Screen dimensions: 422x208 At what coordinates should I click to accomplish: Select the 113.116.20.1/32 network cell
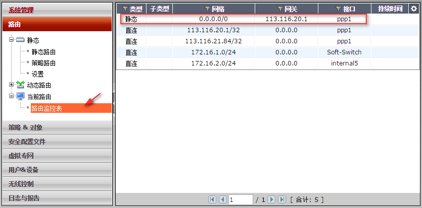click(213, 30)
